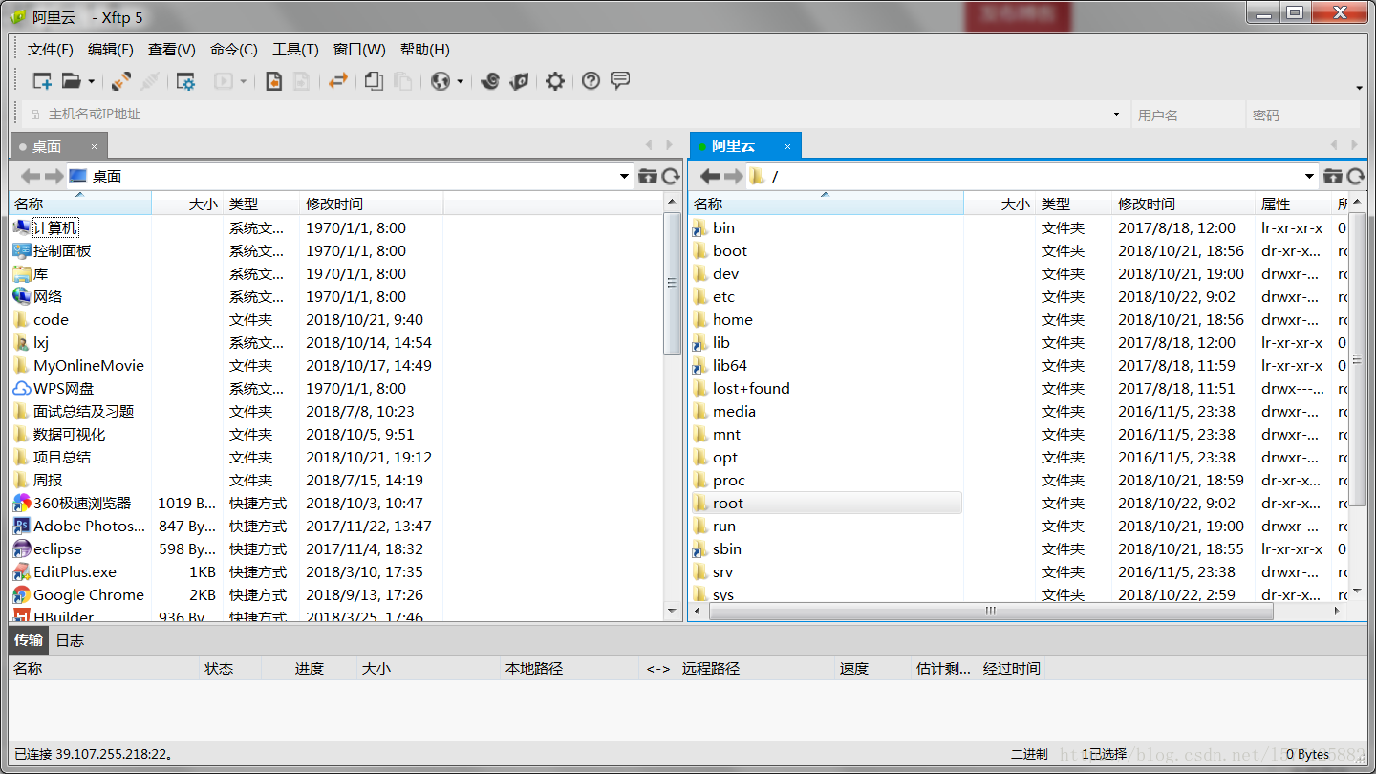Go forward in the remote 阿里云 pane
The image size is (1376, 774).
point(733,176)
